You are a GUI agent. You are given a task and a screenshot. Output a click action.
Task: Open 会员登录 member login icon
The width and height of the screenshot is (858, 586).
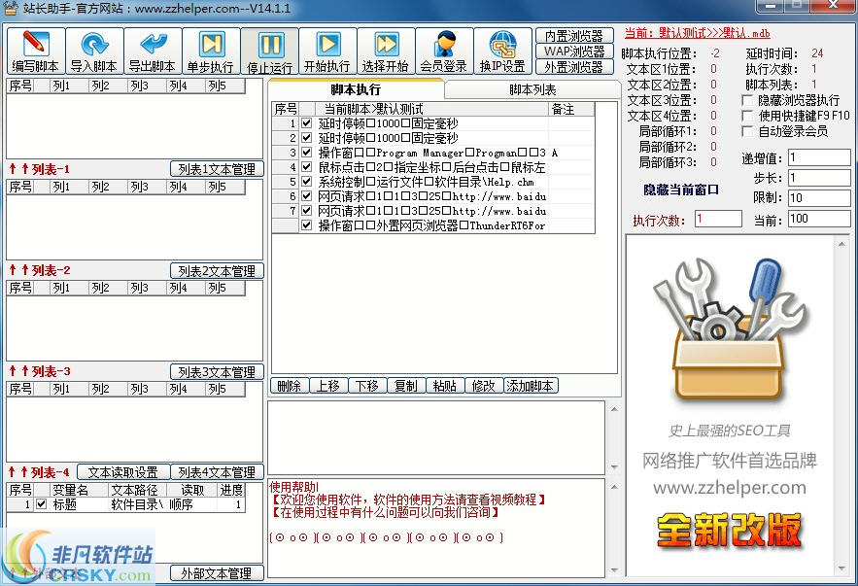tap(444, 51)
